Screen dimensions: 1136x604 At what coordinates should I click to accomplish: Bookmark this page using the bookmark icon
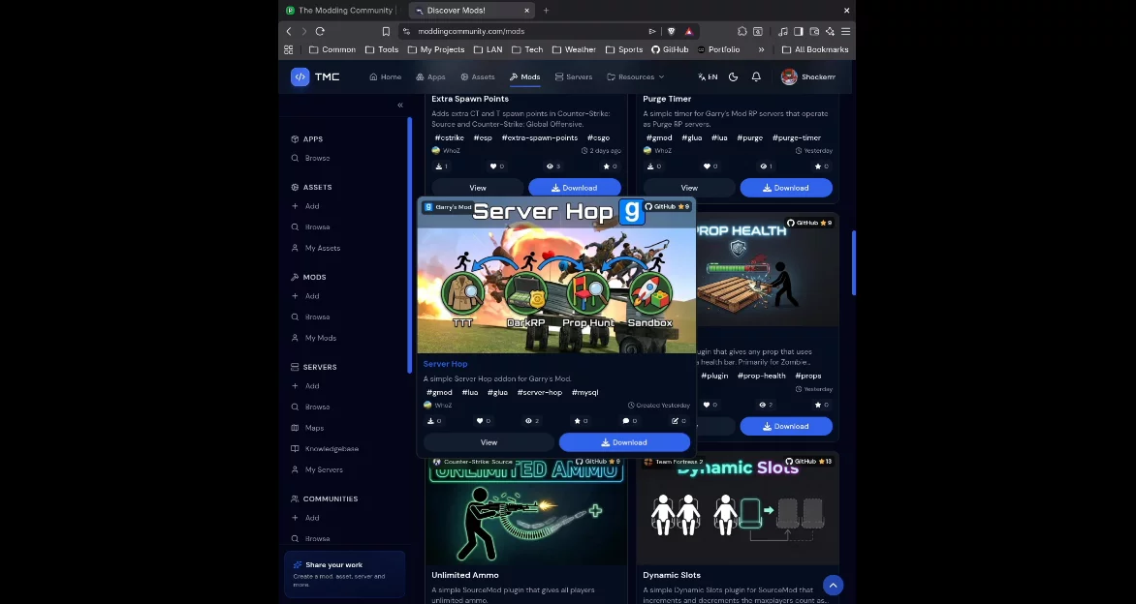pos(386,31)
